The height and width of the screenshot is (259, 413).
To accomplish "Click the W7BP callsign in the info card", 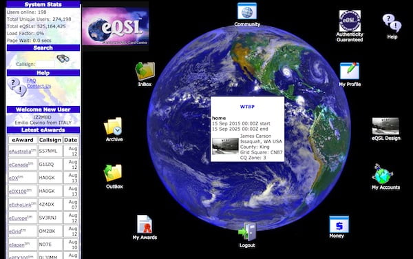I will [x=247, y=107].
